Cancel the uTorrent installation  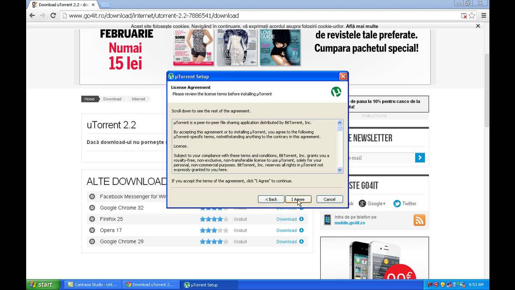[x=330, y=199]
